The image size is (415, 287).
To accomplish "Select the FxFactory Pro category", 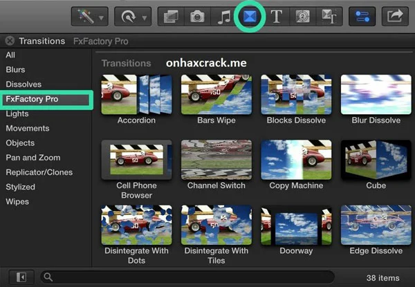I will coord(46,100).
